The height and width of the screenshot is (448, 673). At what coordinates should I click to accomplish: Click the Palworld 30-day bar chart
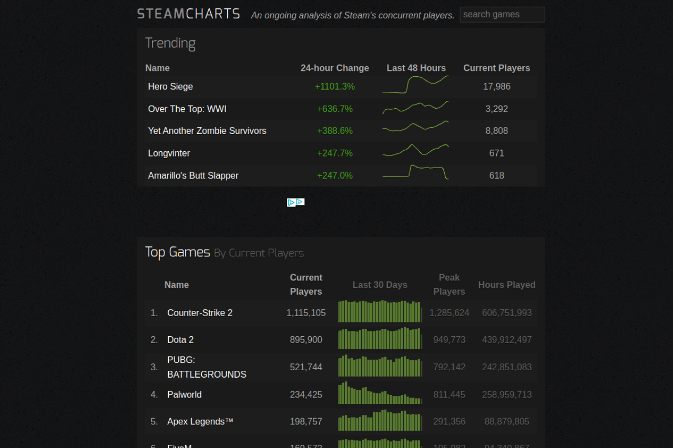coord(380,393)
